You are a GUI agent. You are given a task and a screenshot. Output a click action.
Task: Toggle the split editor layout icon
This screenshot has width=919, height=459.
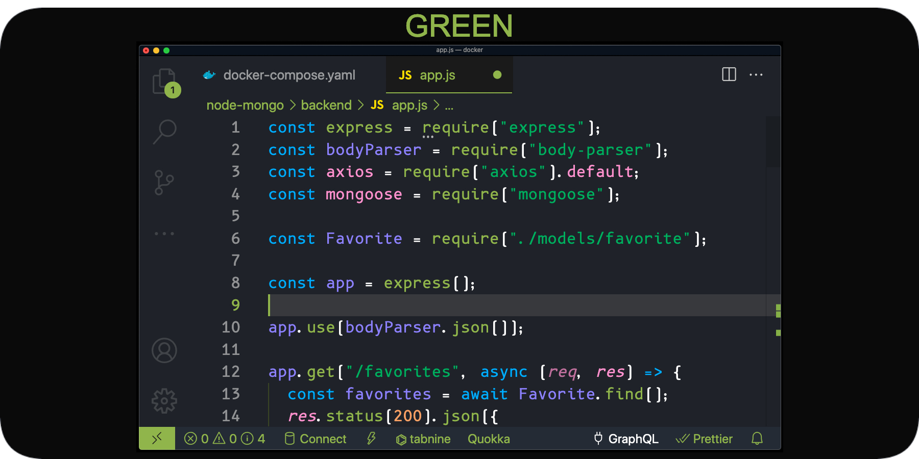click(x=729, y=74)
